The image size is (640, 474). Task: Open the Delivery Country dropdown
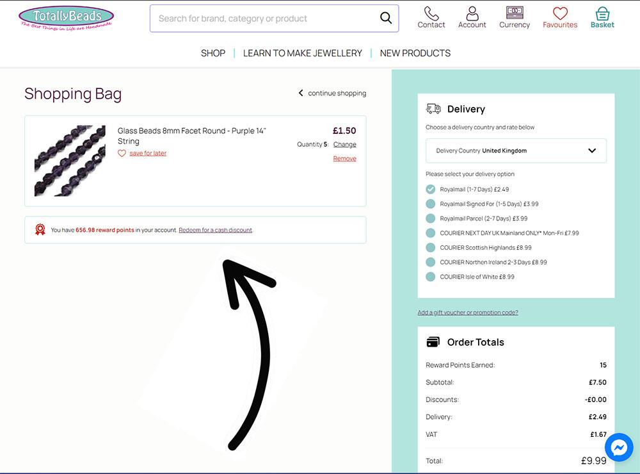[x=516, y=151]
